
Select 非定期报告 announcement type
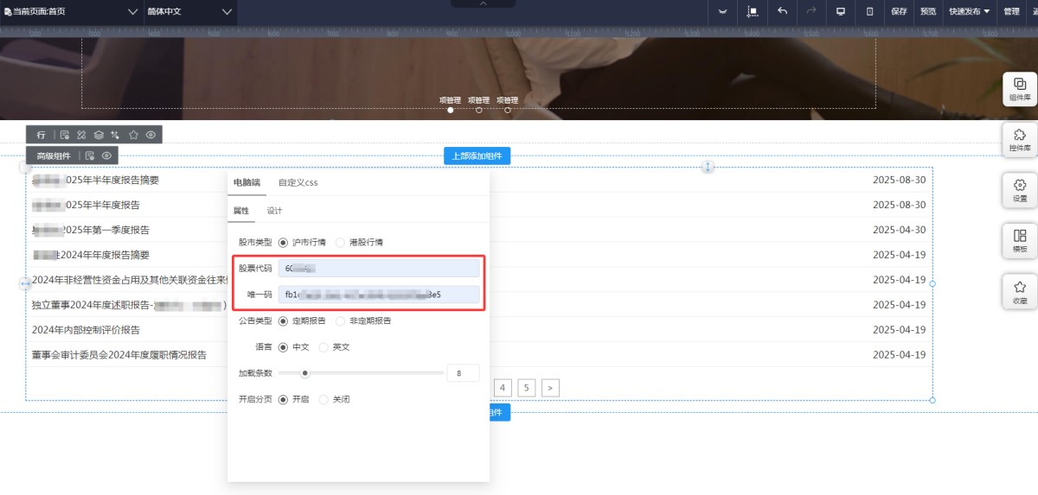[341, 320]
